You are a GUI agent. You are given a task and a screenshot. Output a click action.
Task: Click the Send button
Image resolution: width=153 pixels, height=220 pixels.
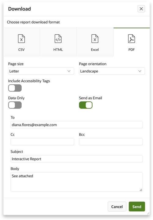click(x=137, y=207)
